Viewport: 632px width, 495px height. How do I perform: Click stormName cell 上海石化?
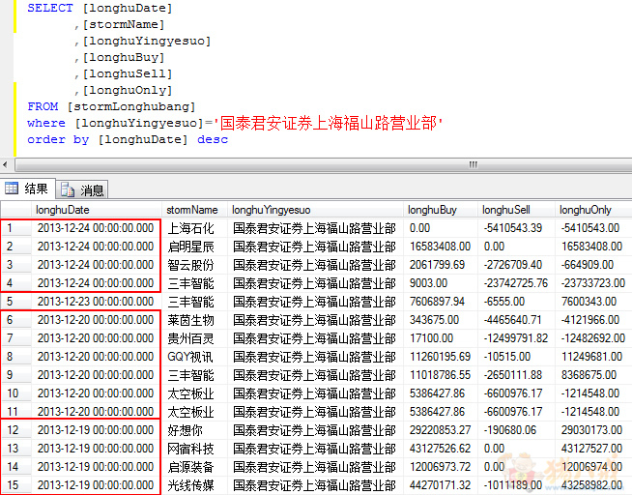190,228
